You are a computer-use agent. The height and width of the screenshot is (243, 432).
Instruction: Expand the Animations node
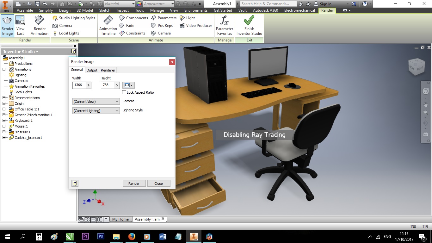4,69
